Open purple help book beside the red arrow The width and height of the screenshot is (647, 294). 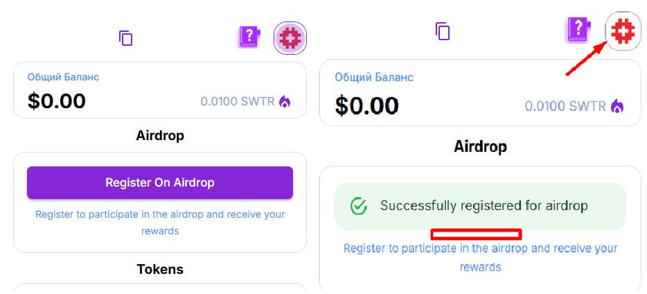click(578, 29)
